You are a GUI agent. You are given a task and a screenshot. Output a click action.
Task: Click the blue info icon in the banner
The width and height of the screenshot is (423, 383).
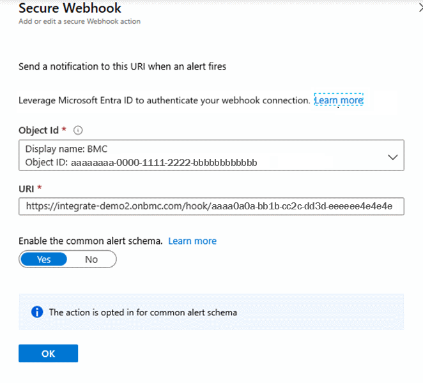point(36,312)
